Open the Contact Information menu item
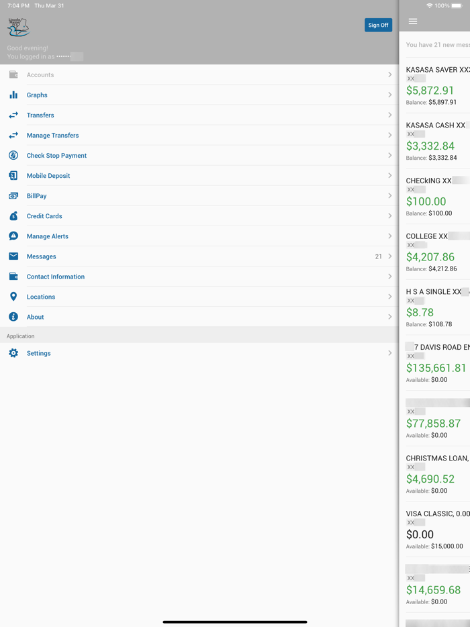 click(199, 277)
